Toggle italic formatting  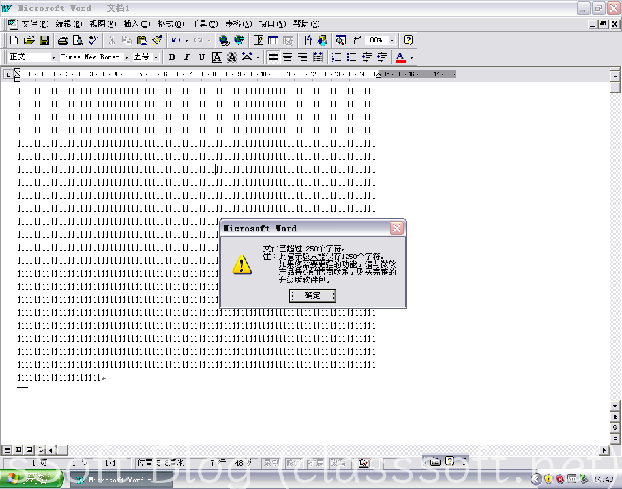click(186, 57)
